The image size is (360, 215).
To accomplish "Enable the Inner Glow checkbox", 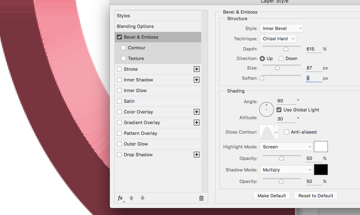I will click(119, 90).
